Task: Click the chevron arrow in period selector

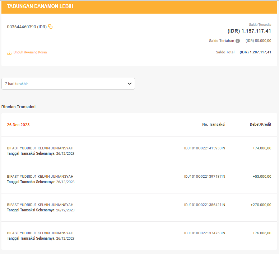Action: tap(130, 83)
